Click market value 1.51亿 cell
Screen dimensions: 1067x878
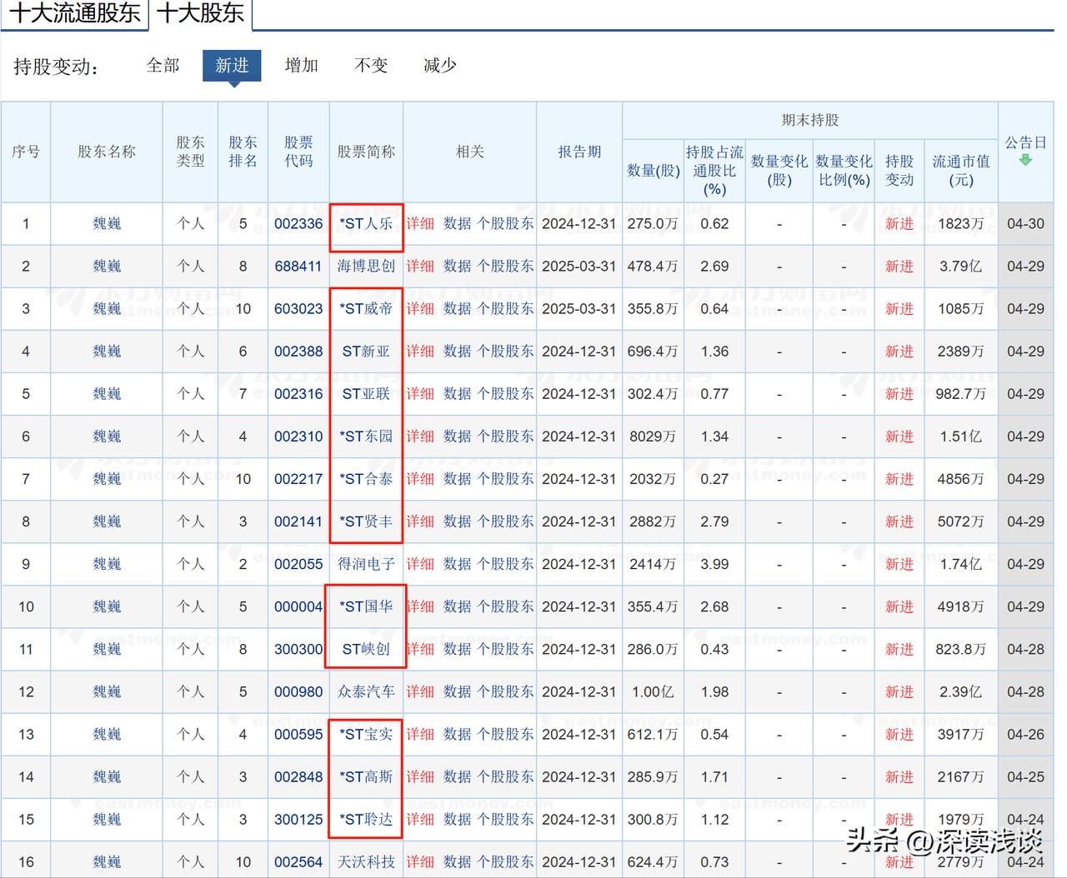pyautogui.click(x=960, y=436)
